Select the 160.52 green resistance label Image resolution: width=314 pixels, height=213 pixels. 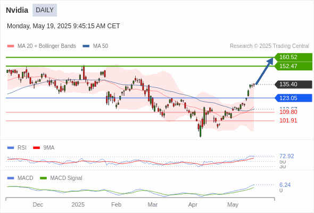tap(293, 57)
